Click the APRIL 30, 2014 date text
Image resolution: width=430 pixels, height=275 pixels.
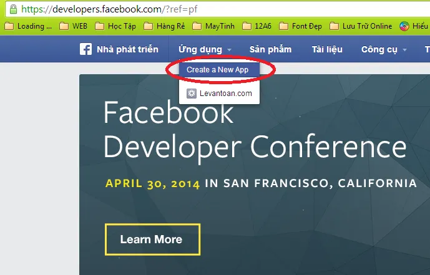pyautogui.click(x=152, y=184)
